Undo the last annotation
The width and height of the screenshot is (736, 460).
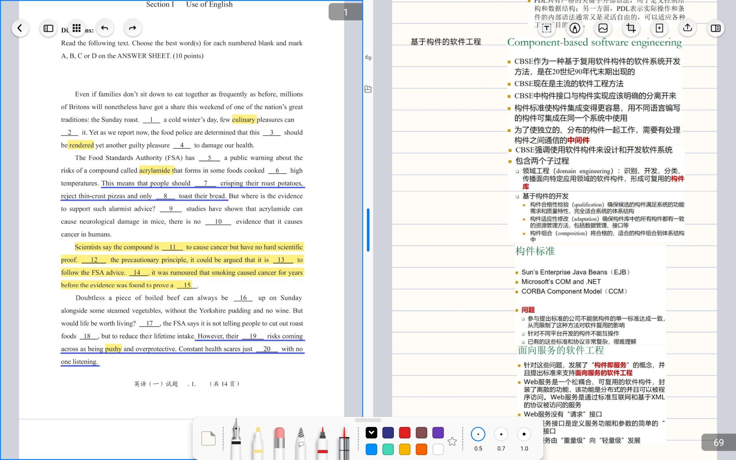[x=105, y=28]
